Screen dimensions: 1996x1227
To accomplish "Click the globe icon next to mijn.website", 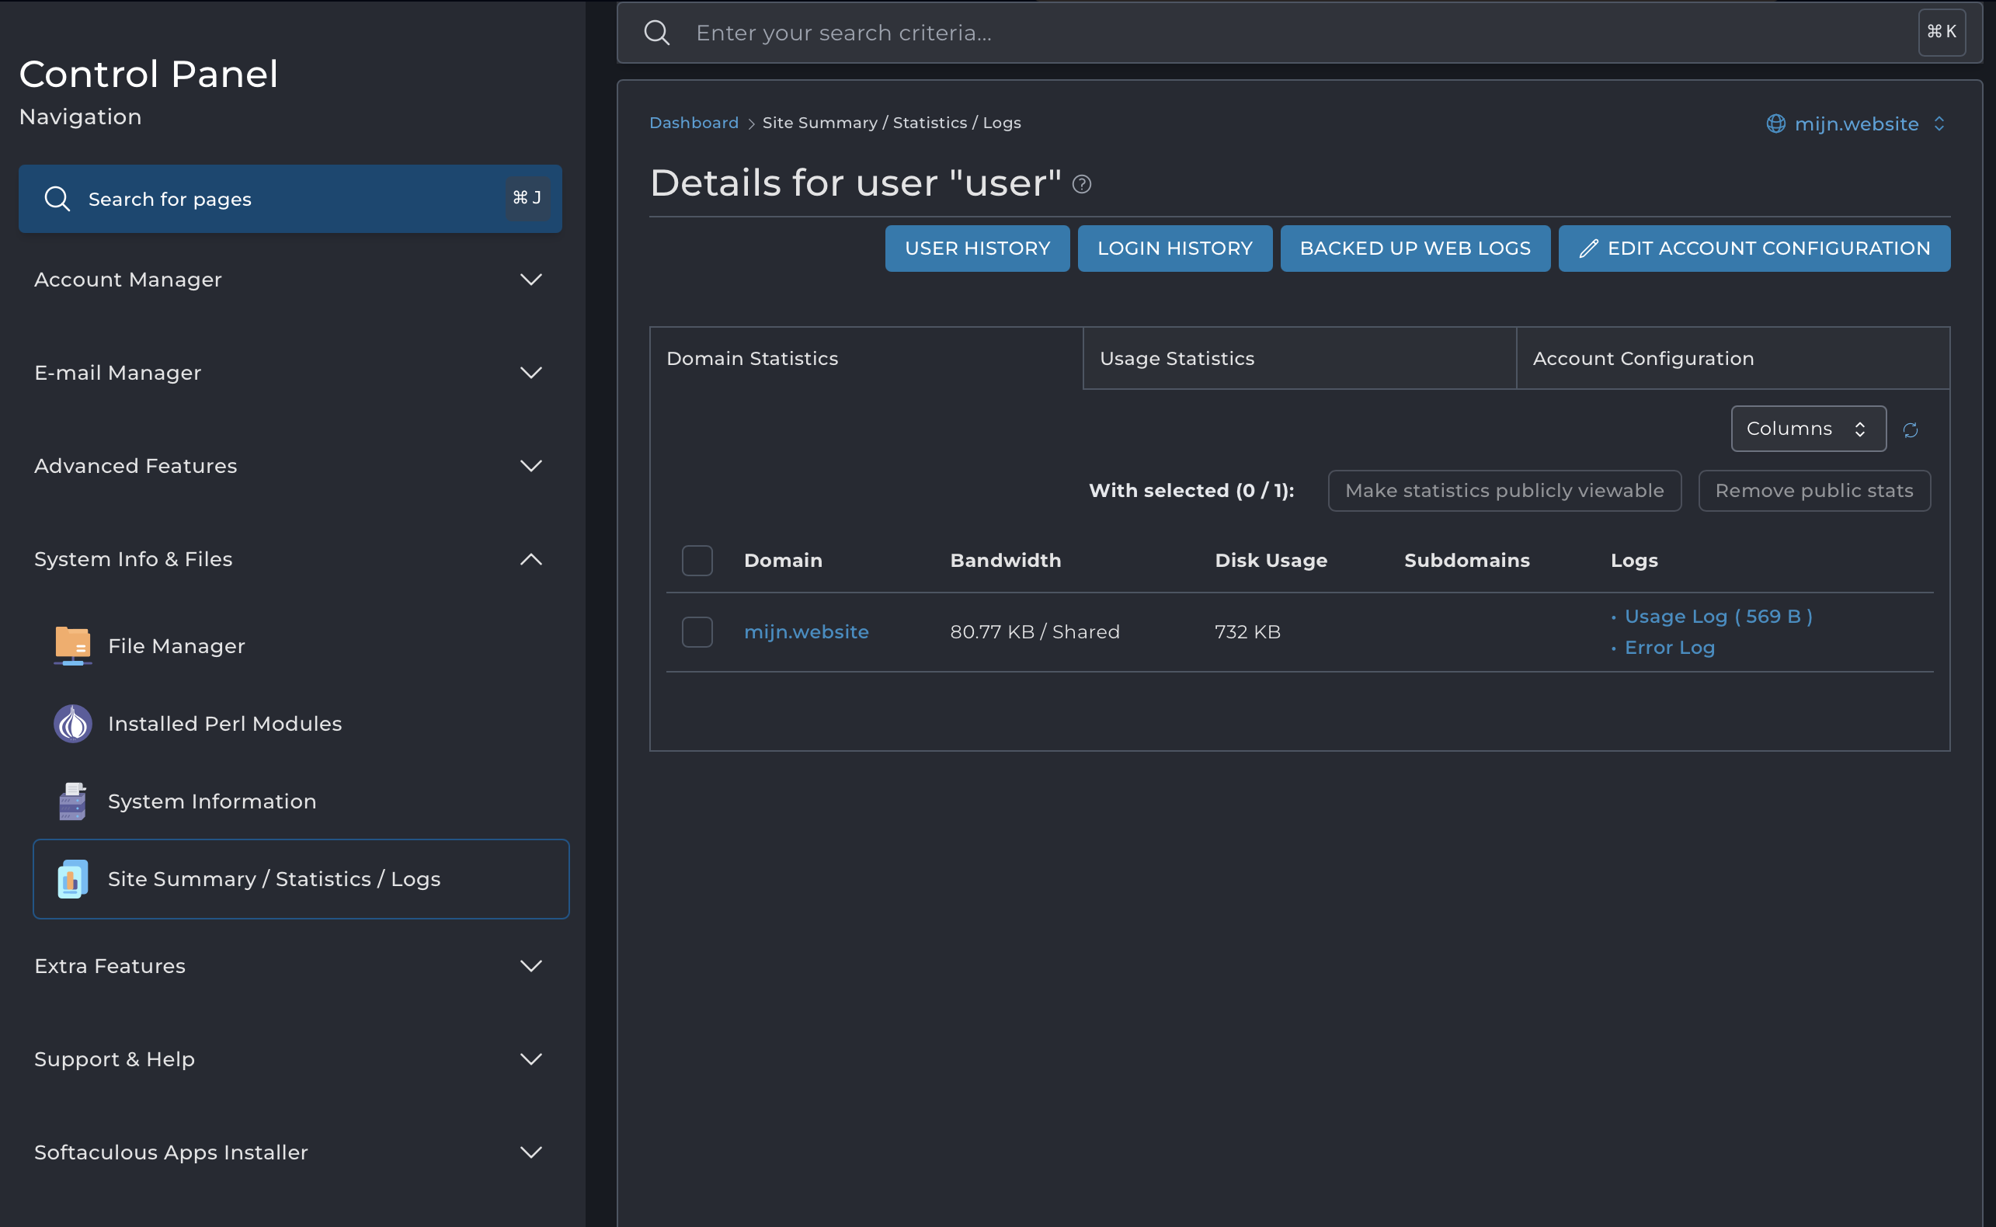I will [1776, 123].
